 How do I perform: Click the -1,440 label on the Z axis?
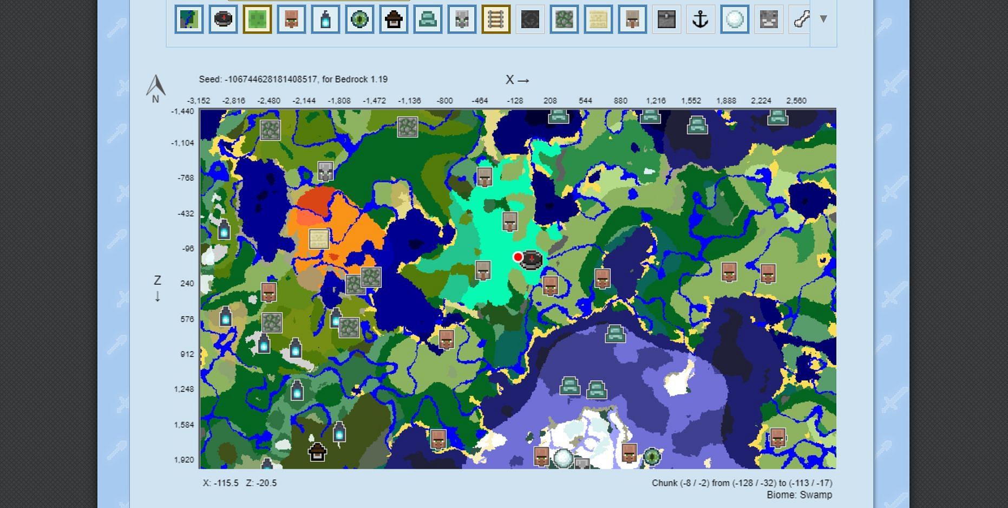pyautogui.click(x=182, y=111)
